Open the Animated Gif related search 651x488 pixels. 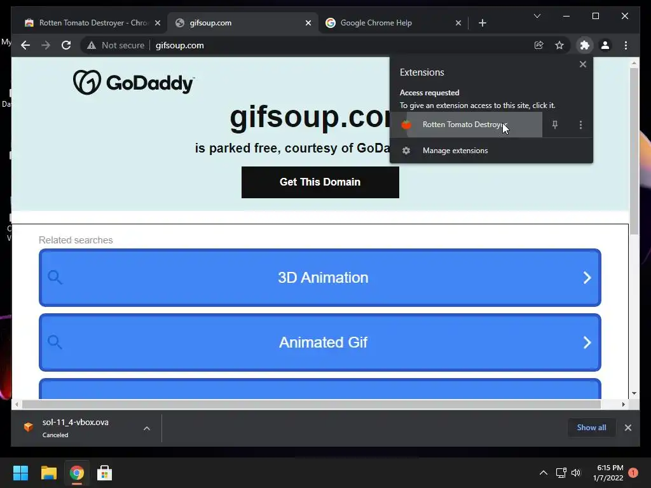320,342
